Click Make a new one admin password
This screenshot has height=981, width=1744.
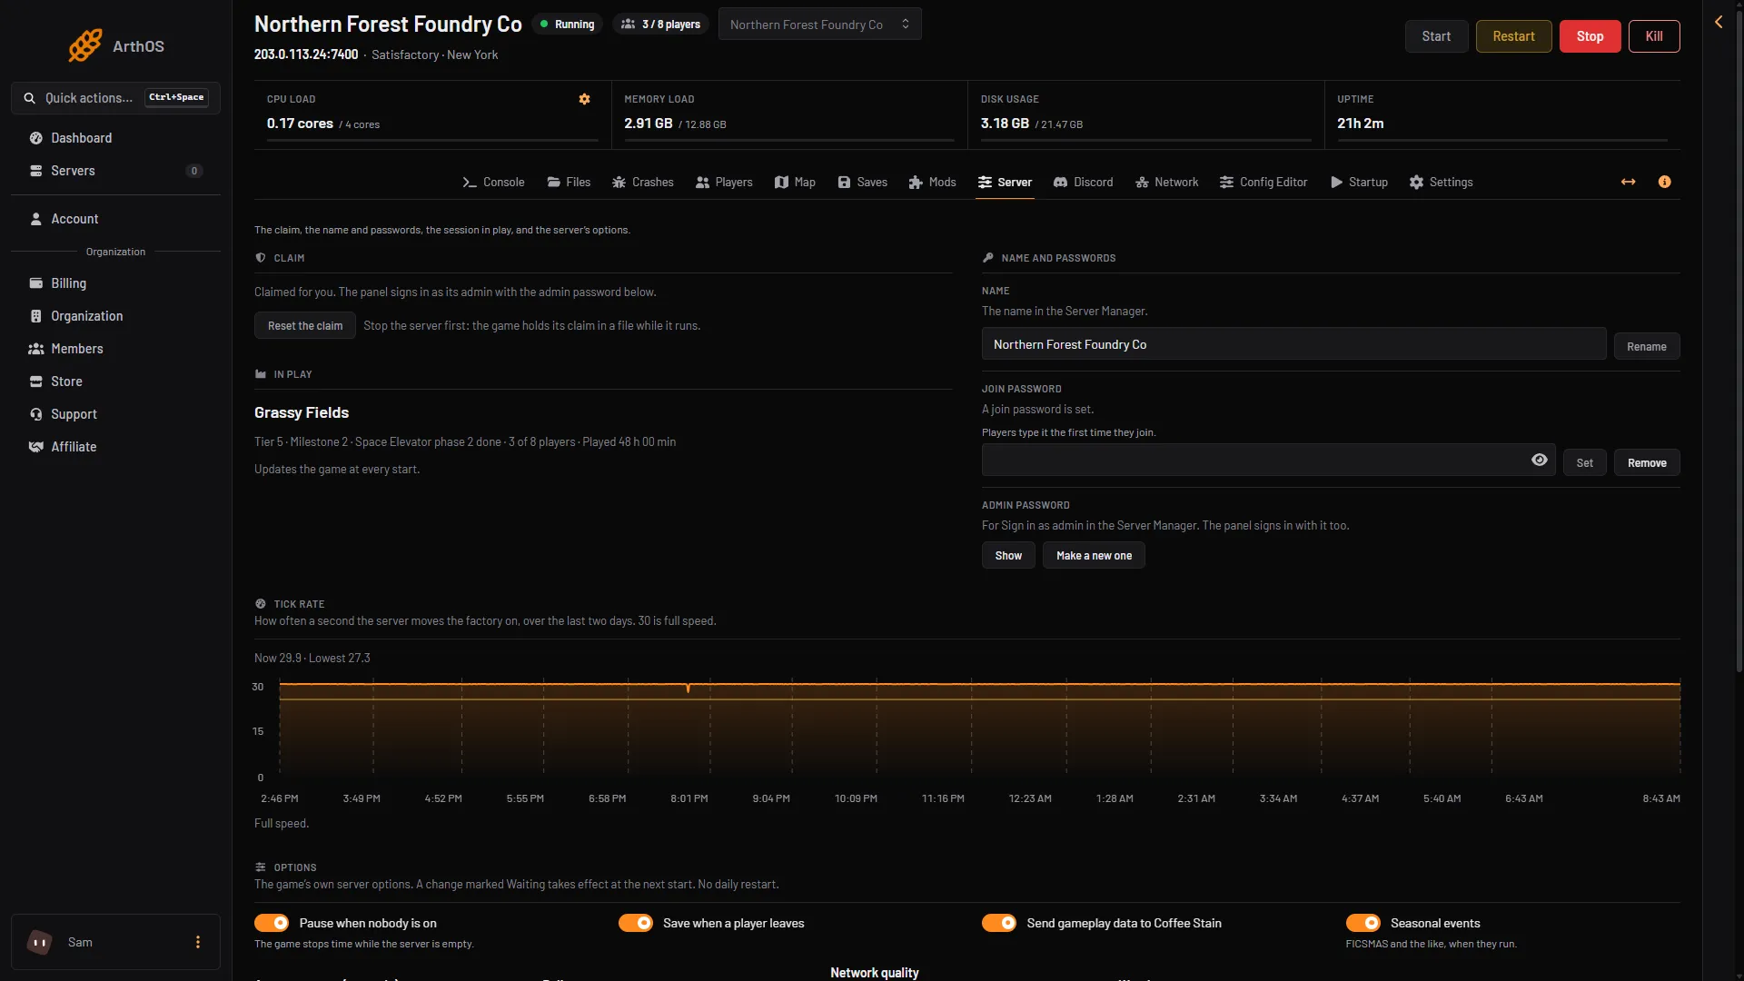coord(1094,555)
